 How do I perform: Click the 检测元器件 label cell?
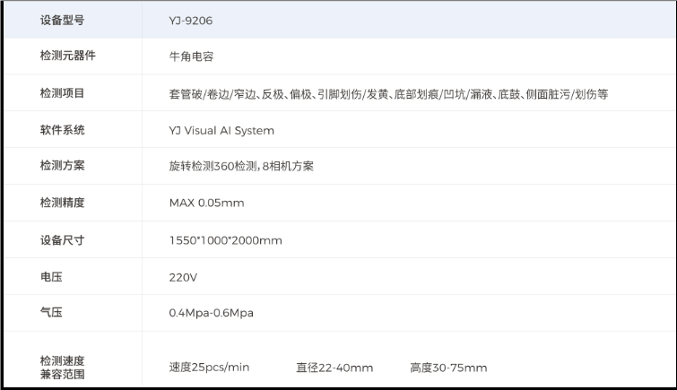pyautogui.click(x=67, y=56)
